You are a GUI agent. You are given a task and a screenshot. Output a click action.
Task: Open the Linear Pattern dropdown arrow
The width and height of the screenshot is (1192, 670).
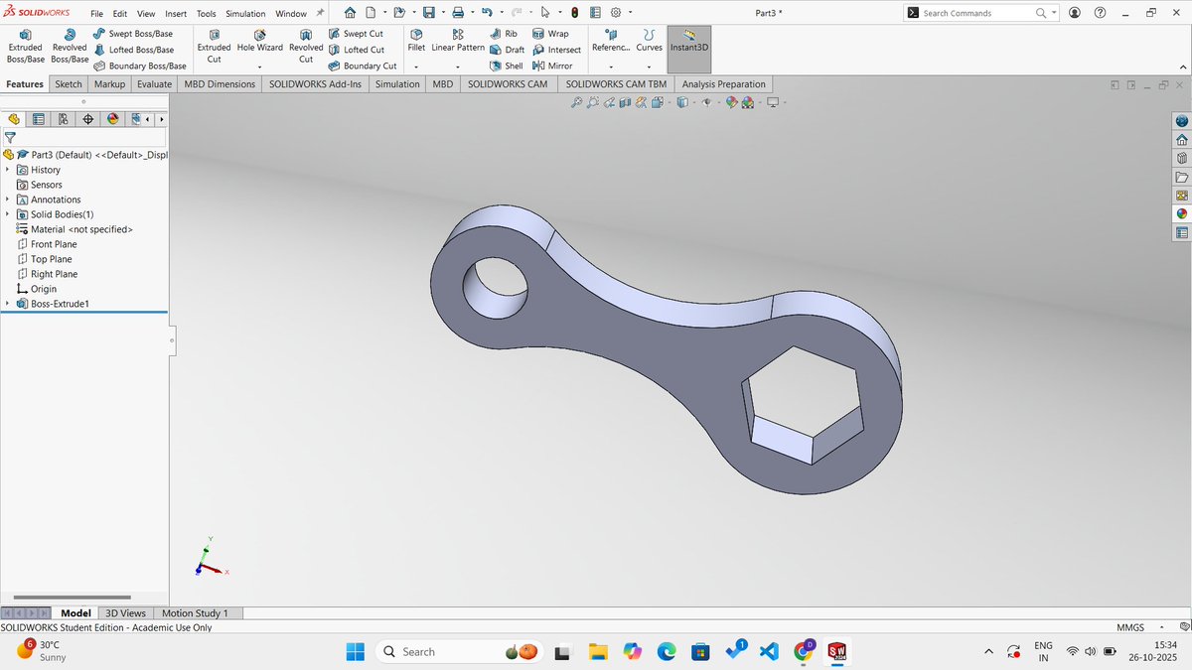[458, 67]
